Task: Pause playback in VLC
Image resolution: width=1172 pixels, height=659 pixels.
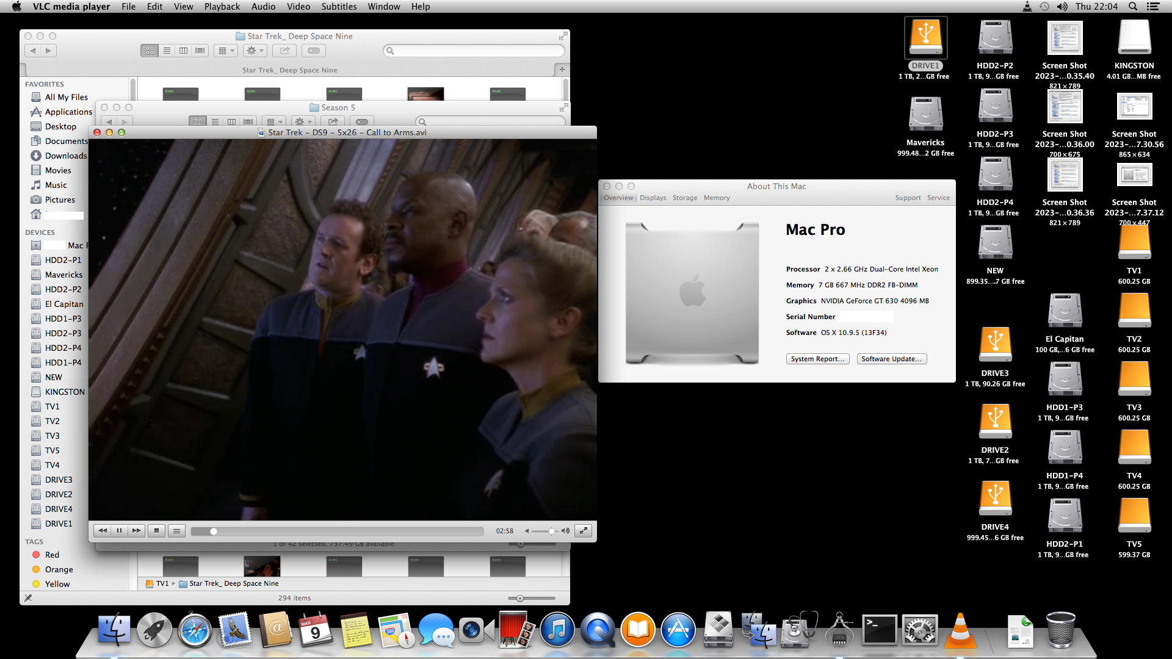Action: point(120,531)
